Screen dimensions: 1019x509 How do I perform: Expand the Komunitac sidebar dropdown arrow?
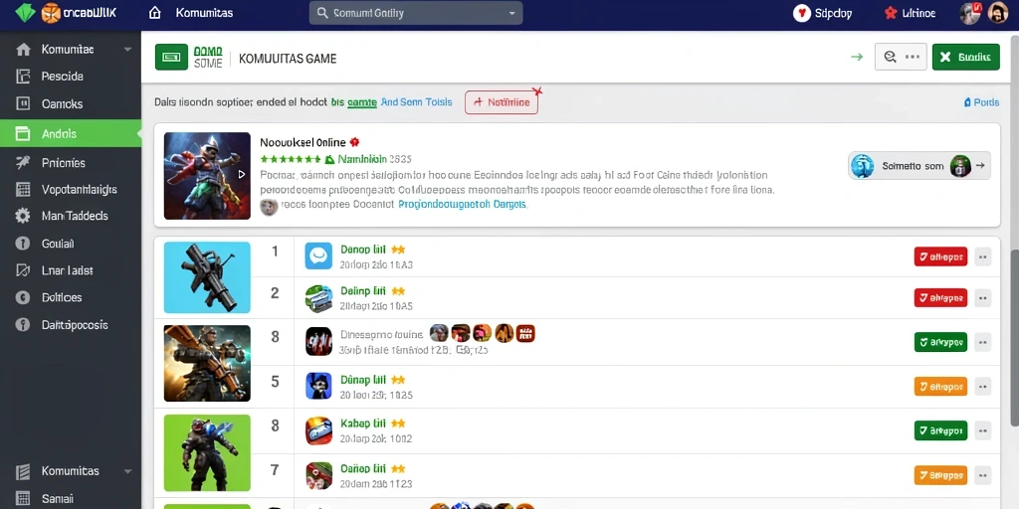pos(128,50)
